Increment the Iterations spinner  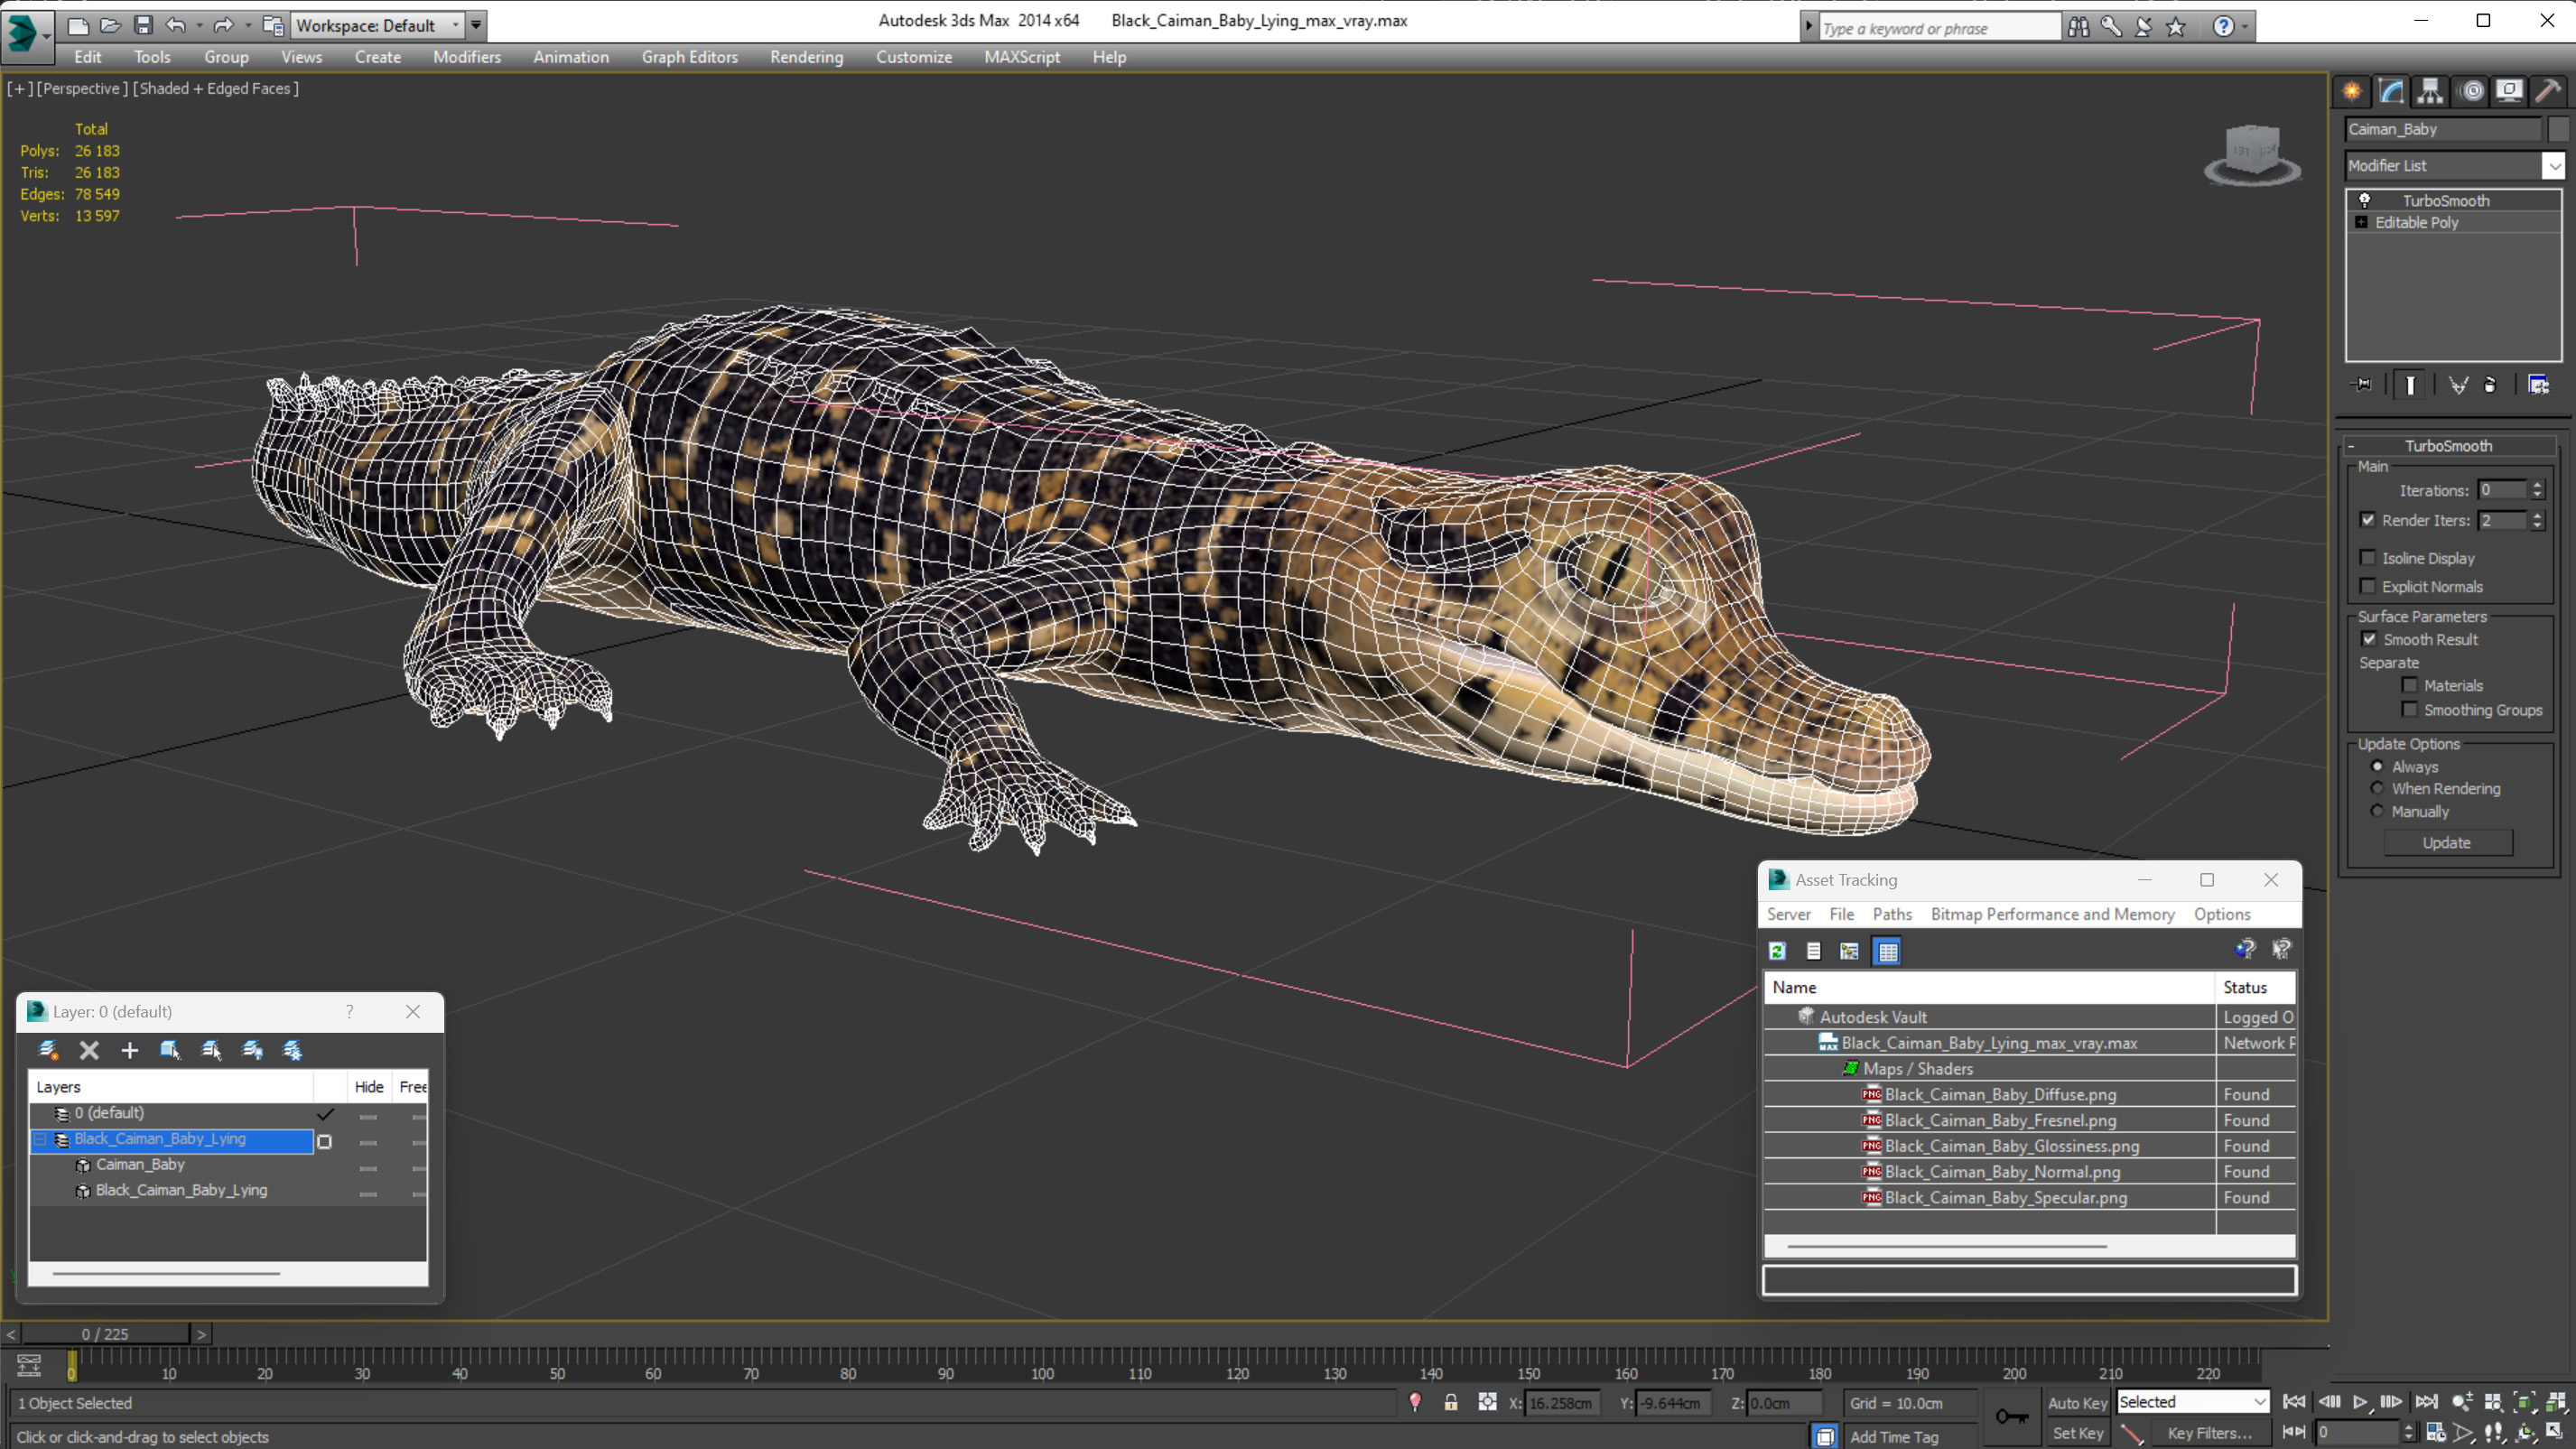point(2537,485)
